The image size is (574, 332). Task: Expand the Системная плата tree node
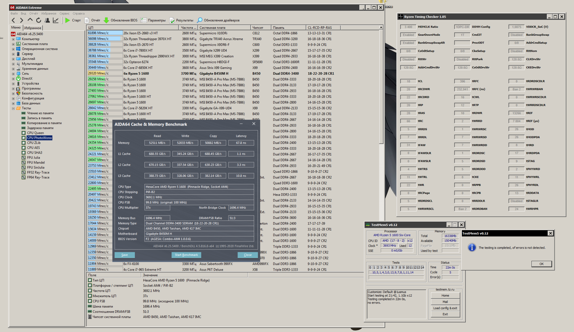click(x=13, y=44)
